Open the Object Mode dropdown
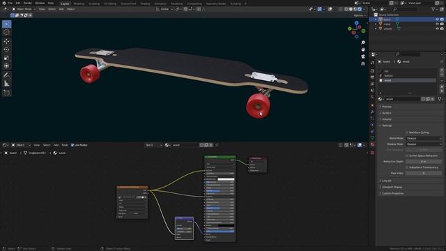Image resolution: width=446 pixels, height=251 pixels. pyautogui.click(x=24, y=9)
